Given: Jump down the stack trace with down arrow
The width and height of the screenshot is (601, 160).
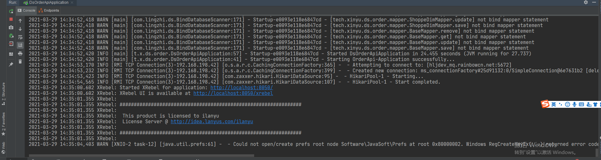Looking at the screenshot, I should point(20,29).
